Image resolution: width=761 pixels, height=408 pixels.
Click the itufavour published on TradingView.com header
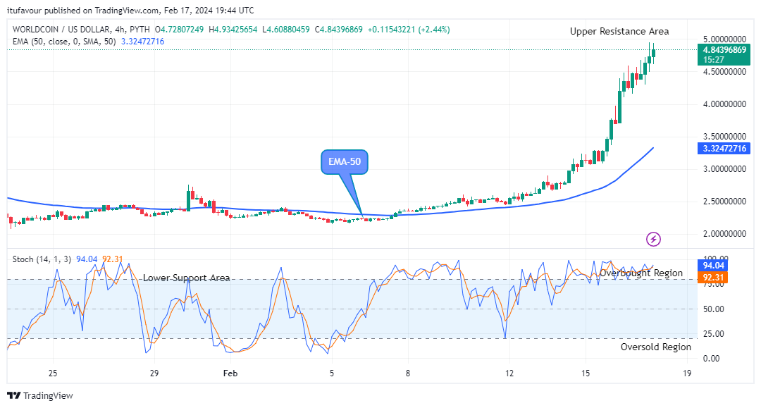point(130,10)
